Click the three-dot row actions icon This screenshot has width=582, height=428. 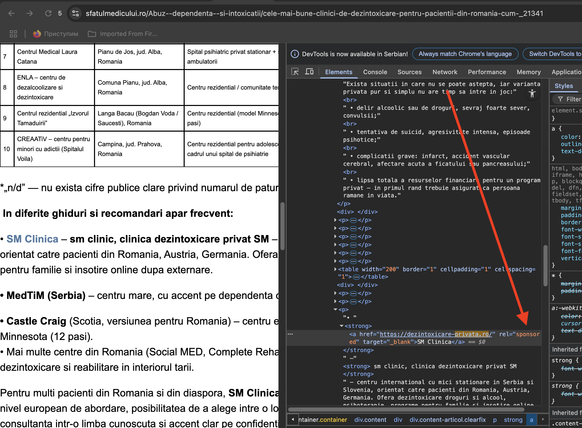290,334
